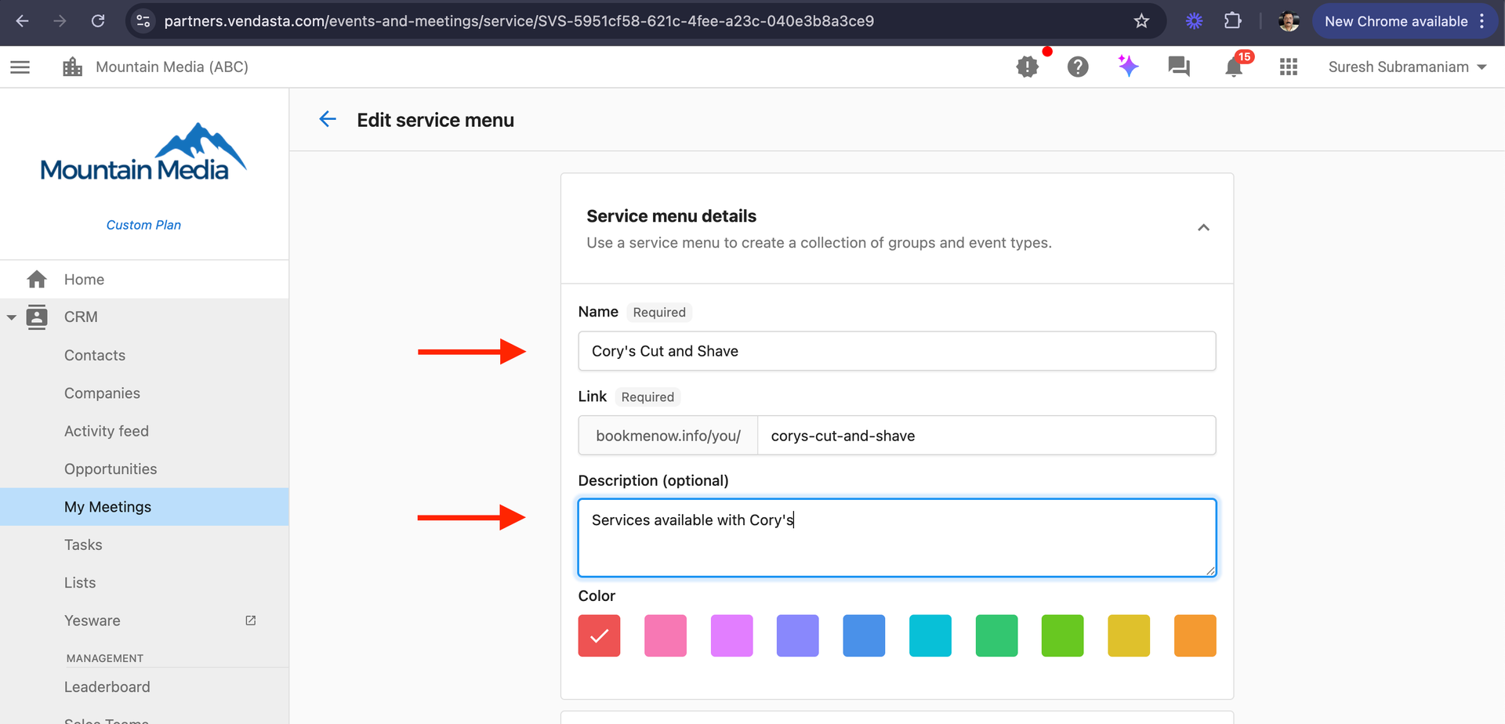Open the Suresh Subramaniam account dropdown
1505x724 pixels.
coord(1407,67)
